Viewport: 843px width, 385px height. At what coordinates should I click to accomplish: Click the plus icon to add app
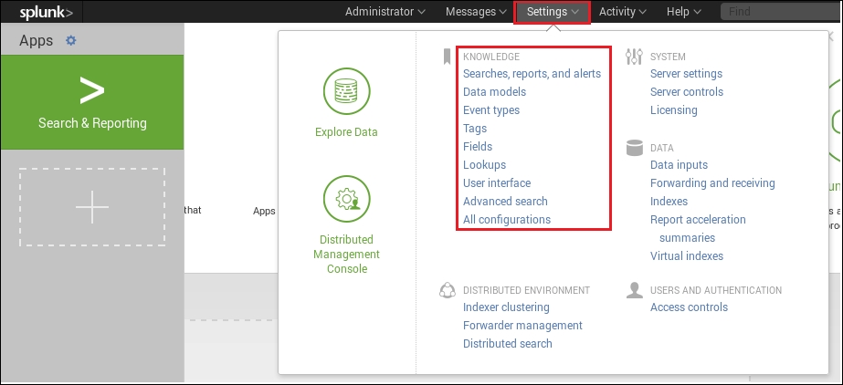click(92, 207)
